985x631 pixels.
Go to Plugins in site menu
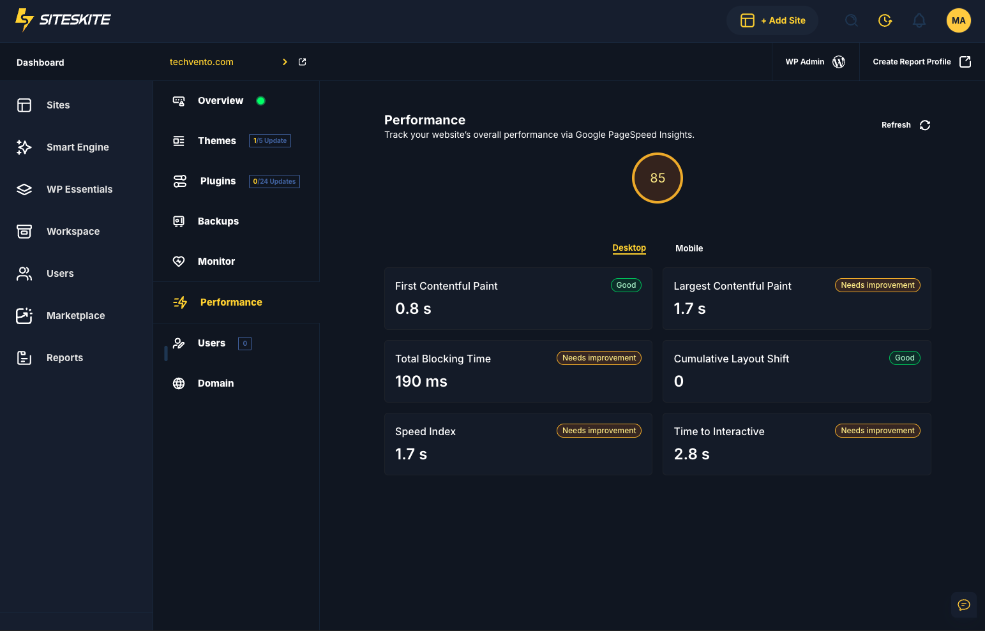coord(218,181)
